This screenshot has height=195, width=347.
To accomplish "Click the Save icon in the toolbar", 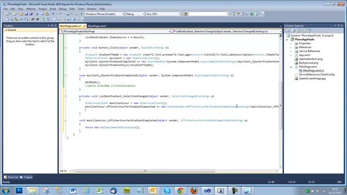I will pos(27,14).
